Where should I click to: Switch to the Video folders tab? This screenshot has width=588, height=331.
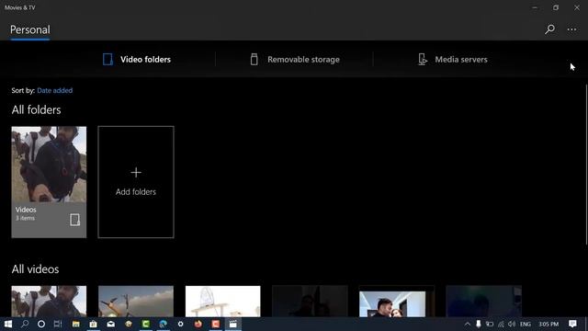click(x=137, y=59)
